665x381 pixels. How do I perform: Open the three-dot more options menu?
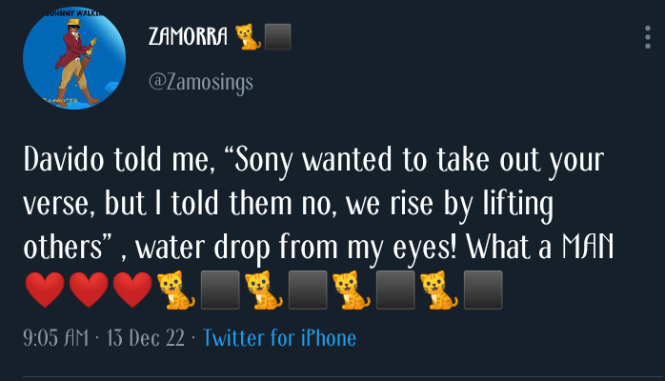click(x=648, y=37)
